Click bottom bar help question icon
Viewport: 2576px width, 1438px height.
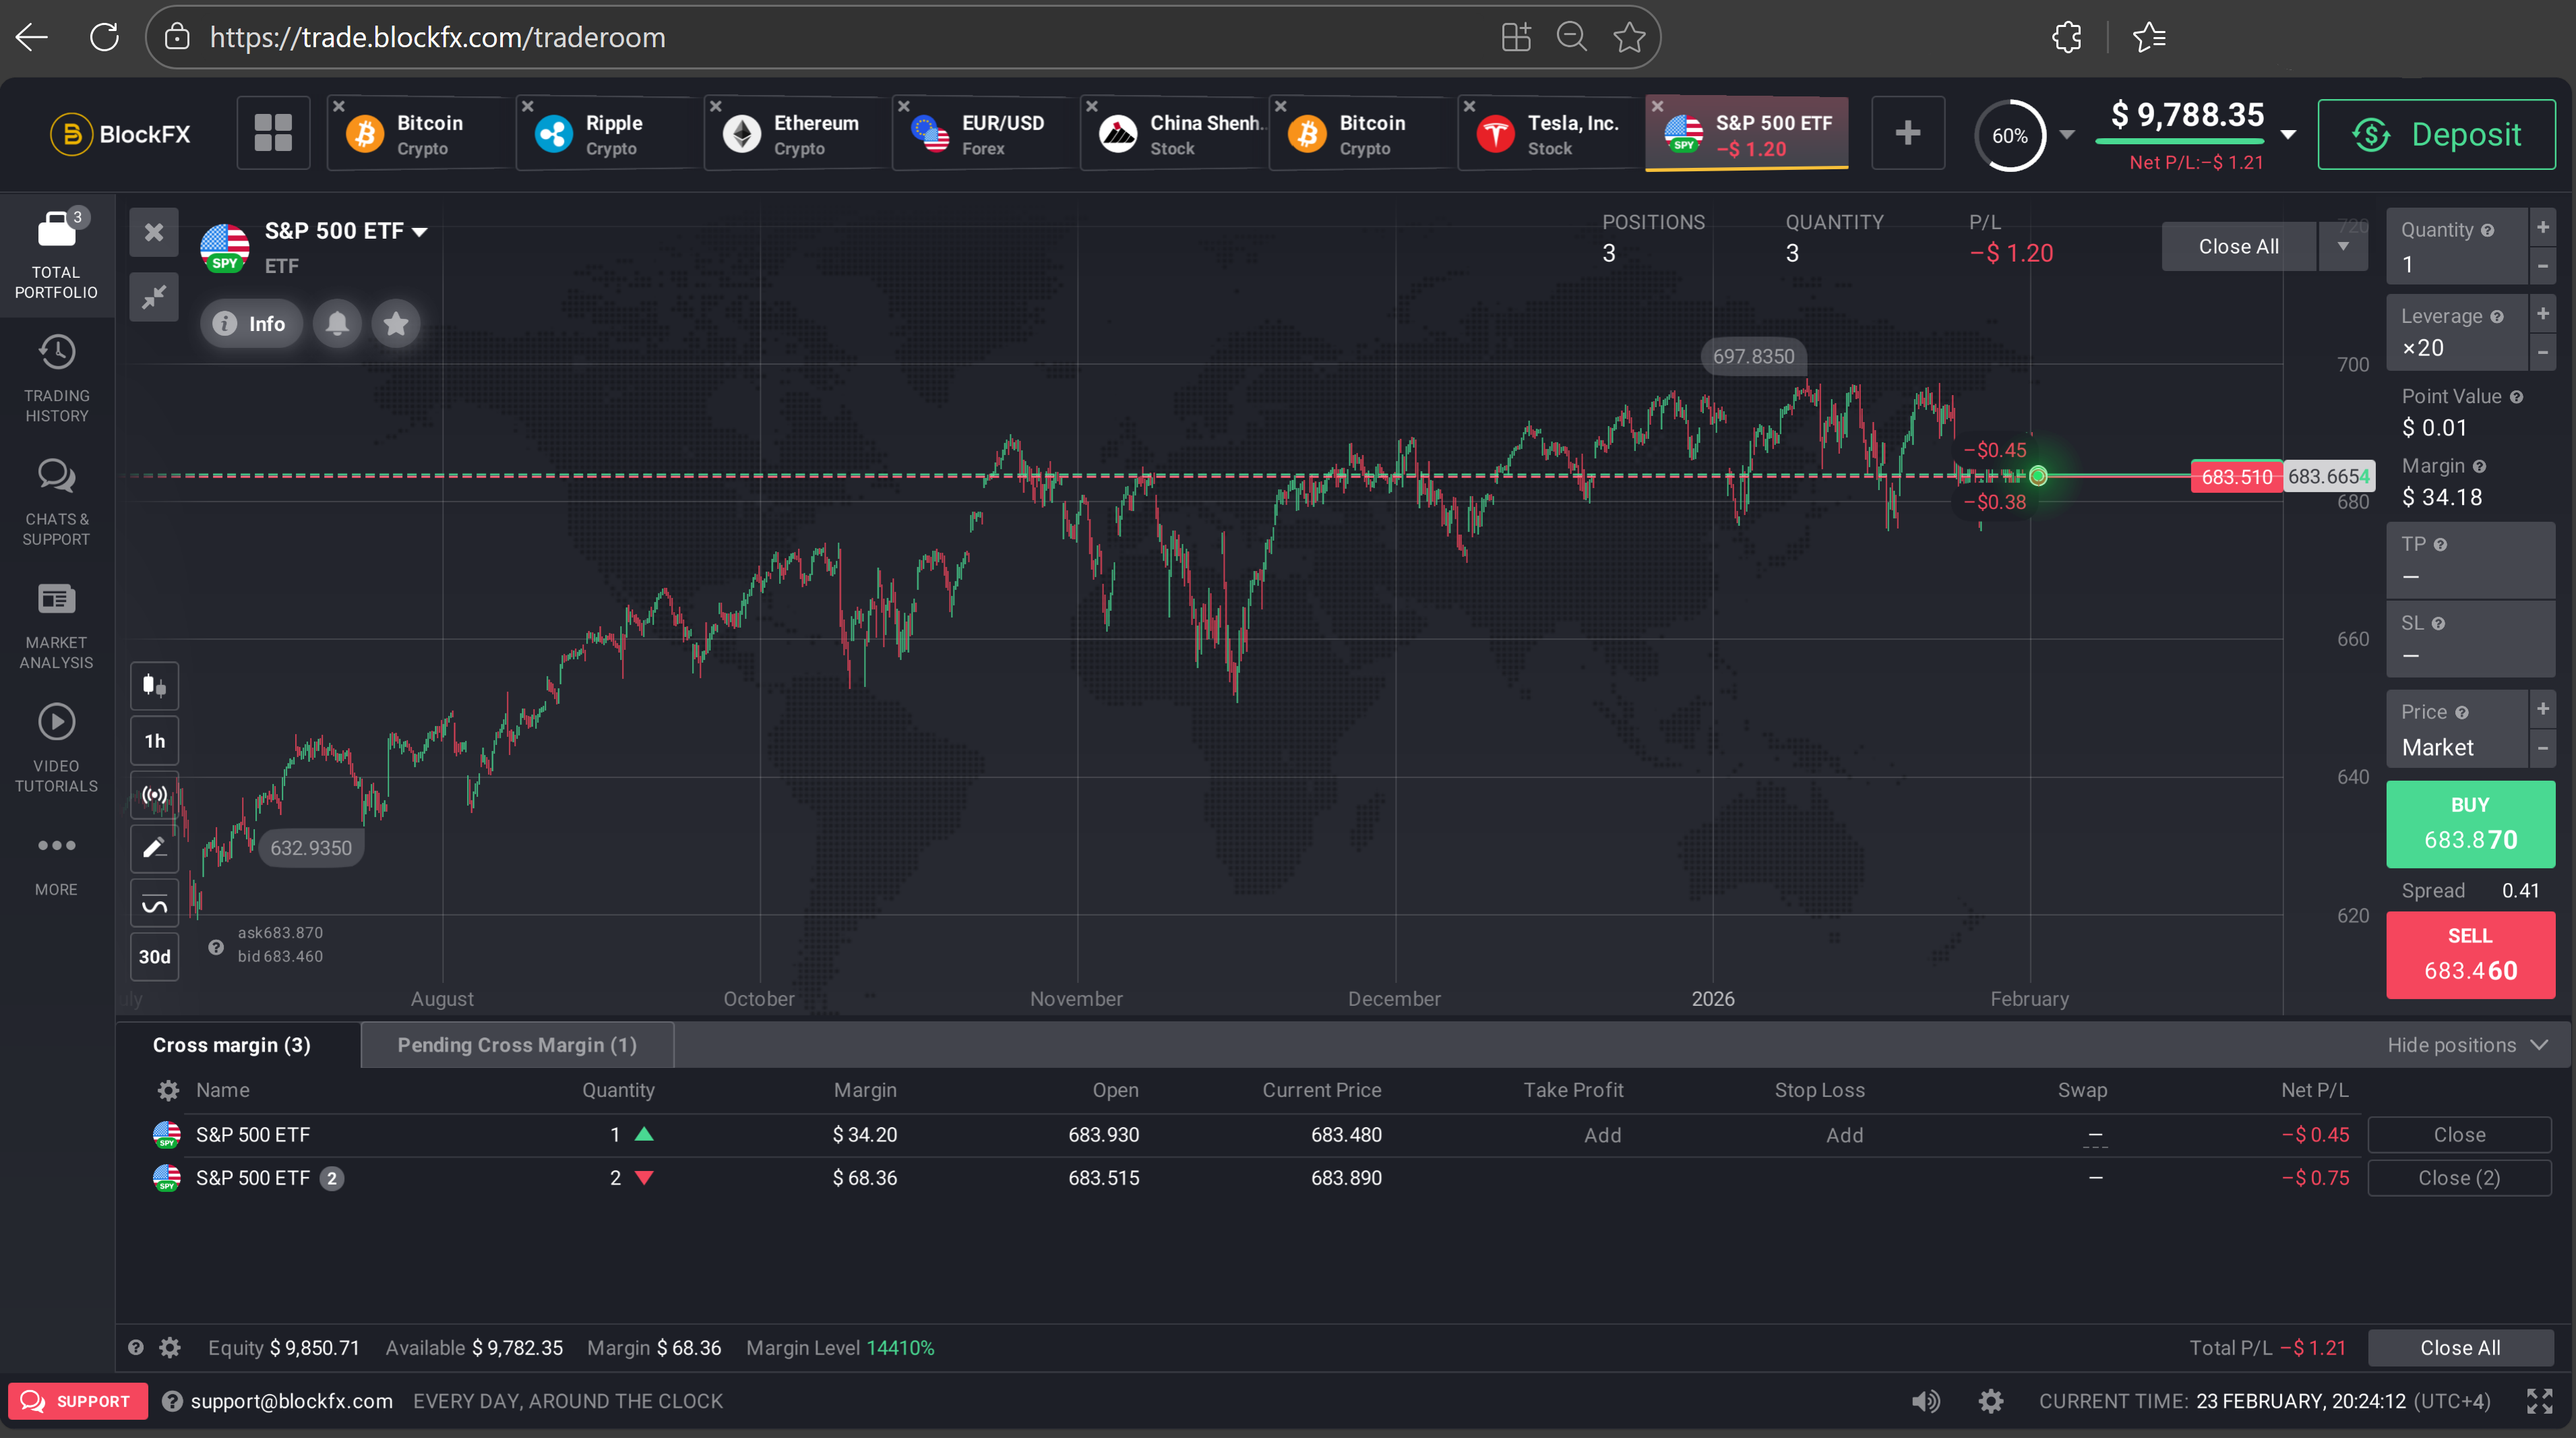click(136, 1348)
